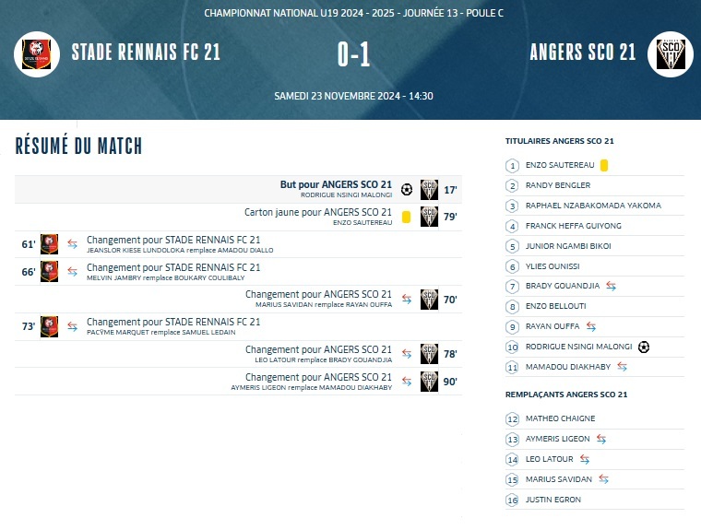Screen dimensions: 701x530
Task: Click substitution icon next to Marius Savidan lineup
Action: [603, 479]
